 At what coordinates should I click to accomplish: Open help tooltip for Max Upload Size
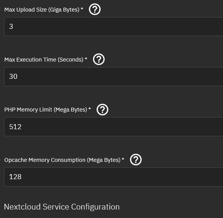click(95, 9)
